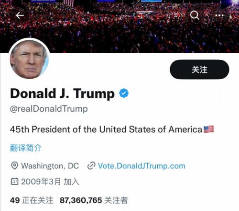Open the crowd header banner image

(119, 26)
